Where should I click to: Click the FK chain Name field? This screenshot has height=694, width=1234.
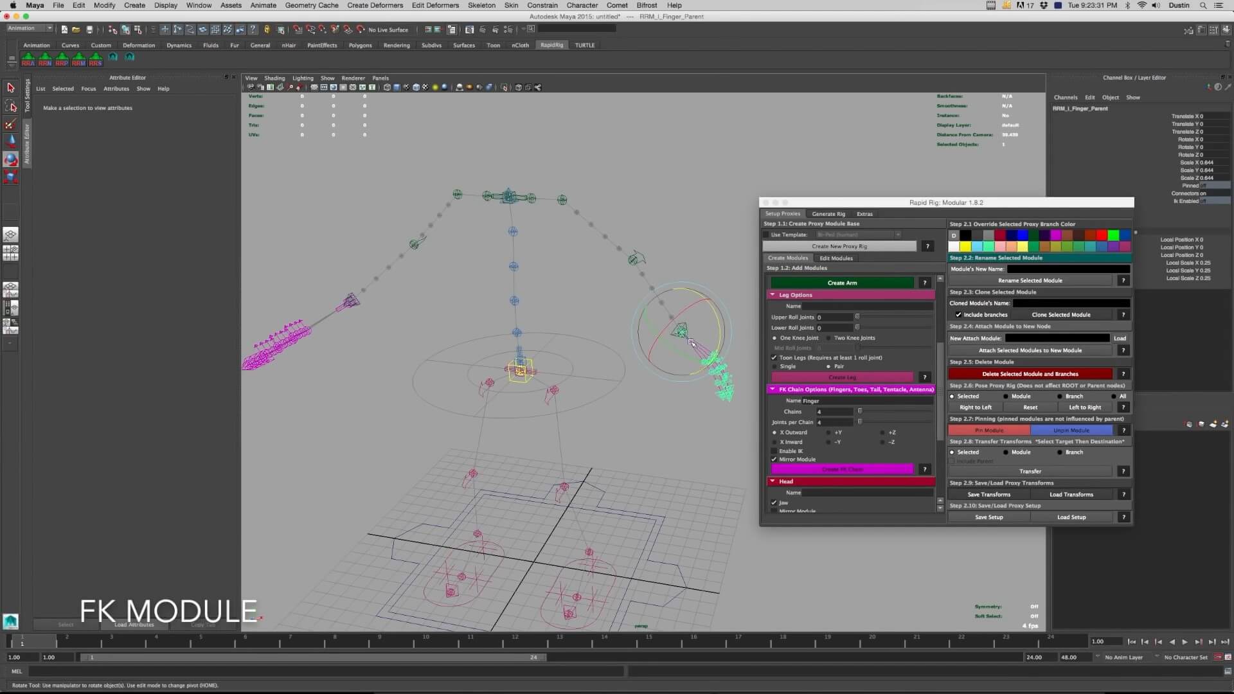[868, 401]
